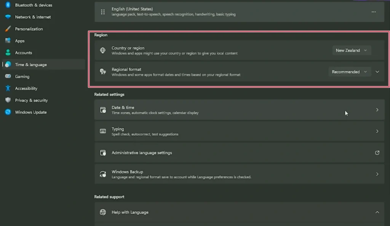The width and height of the screenshot is (390, 226).
Task: Open external link icon for Administrative language settings
Action: (x=377, y=152)
